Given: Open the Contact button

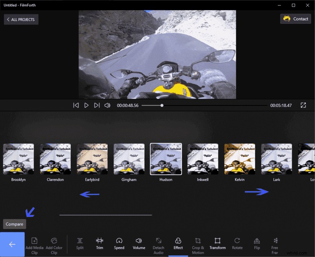Looking at the screenshot, I should click(x=295, y=19).
